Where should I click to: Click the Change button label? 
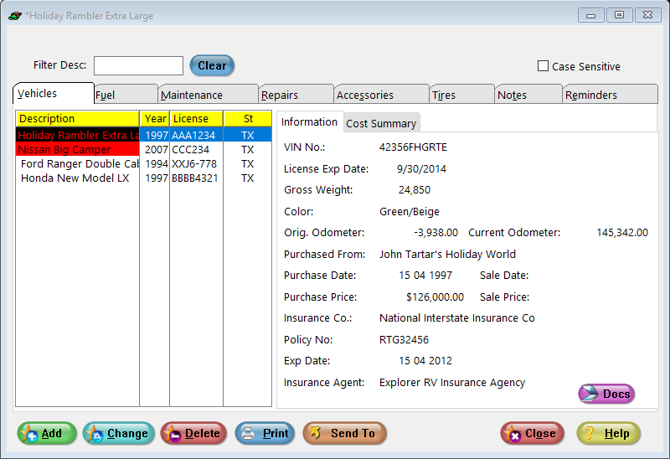point(127,433)
